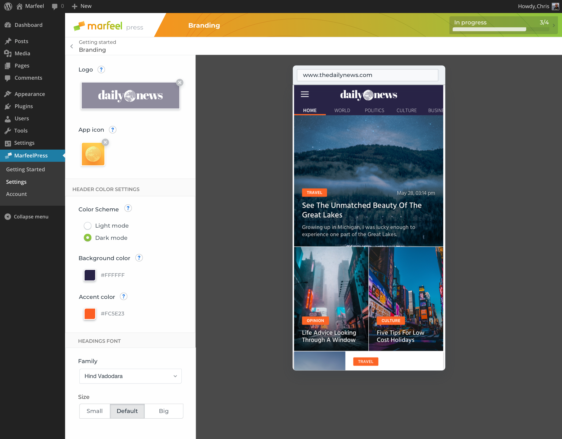This screenshot has width=562, height=439.
Task: Go back using the Getting started chevron
Action: (72, 46)
